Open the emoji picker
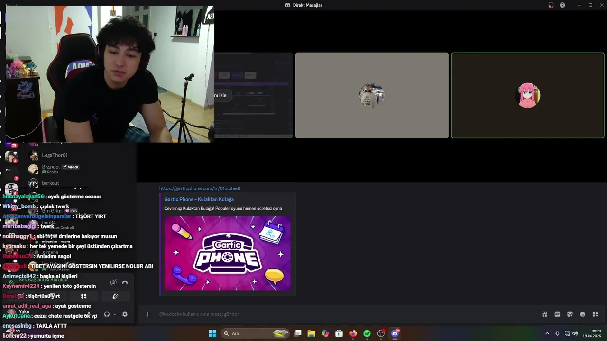This screenshot has height=341, width=607. click(x=583, y=314)
